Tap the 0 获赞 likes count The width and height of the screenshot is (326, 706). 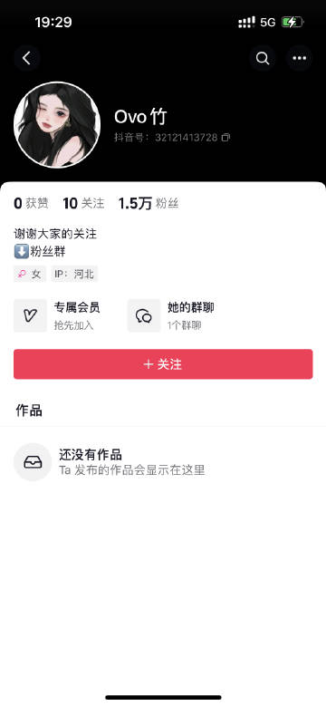[x=31, y=204]
